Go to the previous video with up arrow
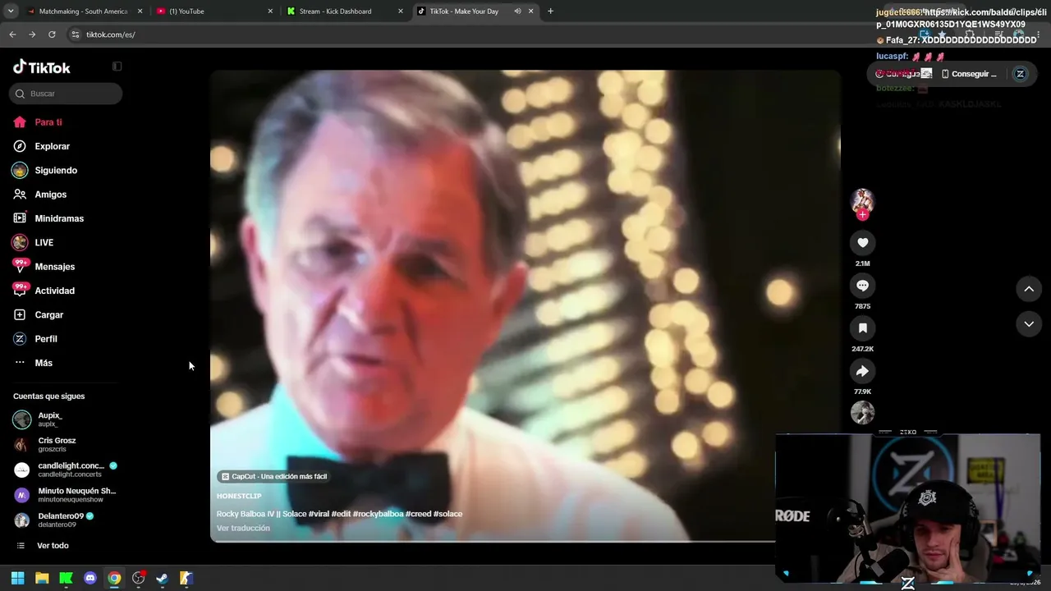 coord(1029,289)
